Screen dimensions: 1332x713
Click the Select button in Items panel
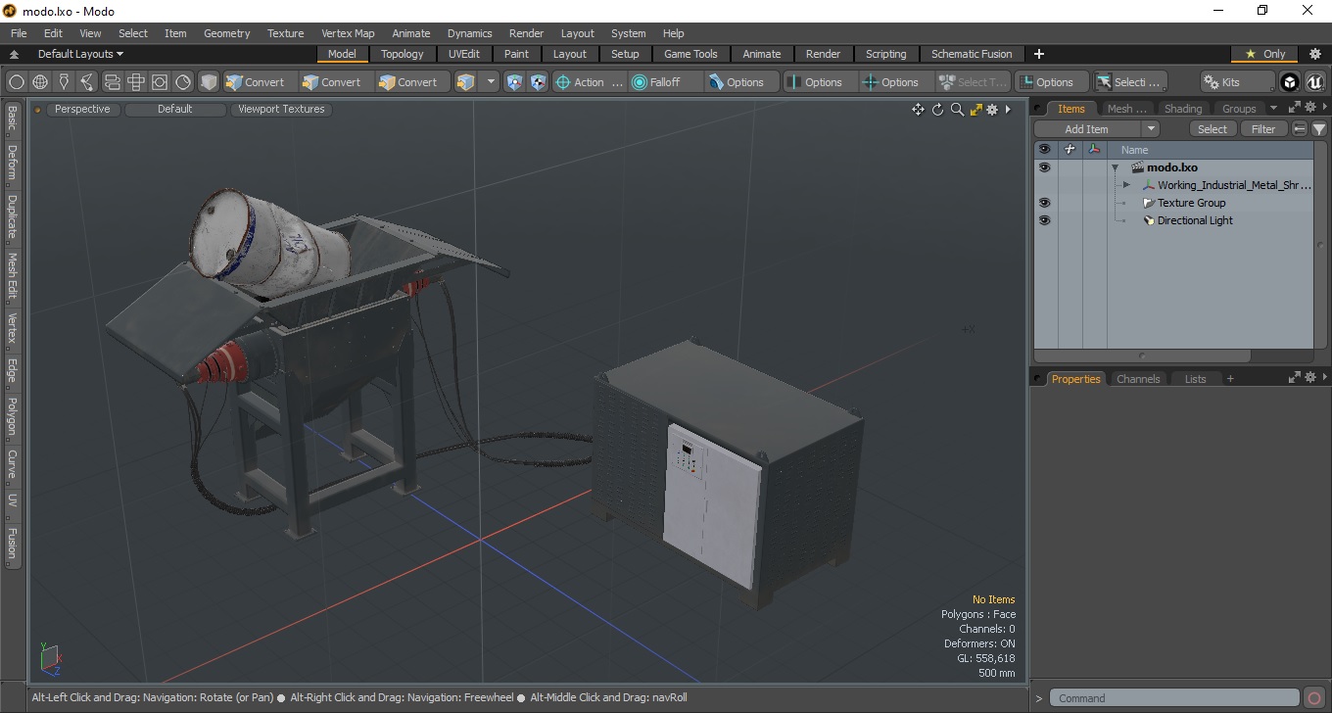1213,129
